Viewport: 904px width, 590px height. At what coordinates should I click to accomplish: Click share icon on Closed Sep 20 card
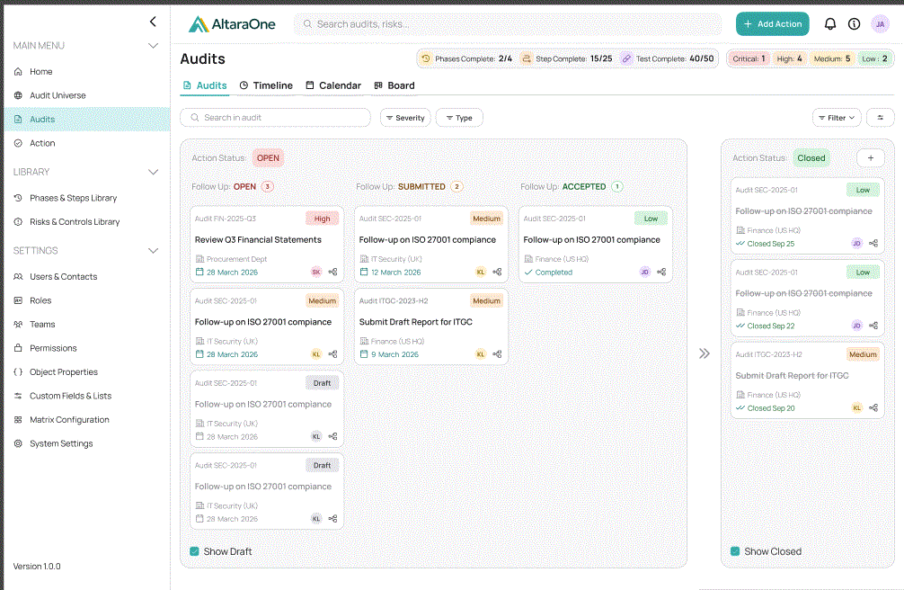pyautogui.click(x=873, y=407)
